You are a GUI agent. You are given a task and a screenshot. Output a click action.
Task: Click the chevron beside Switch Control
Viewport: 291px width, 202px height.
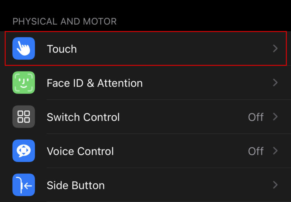click(275, 117)
